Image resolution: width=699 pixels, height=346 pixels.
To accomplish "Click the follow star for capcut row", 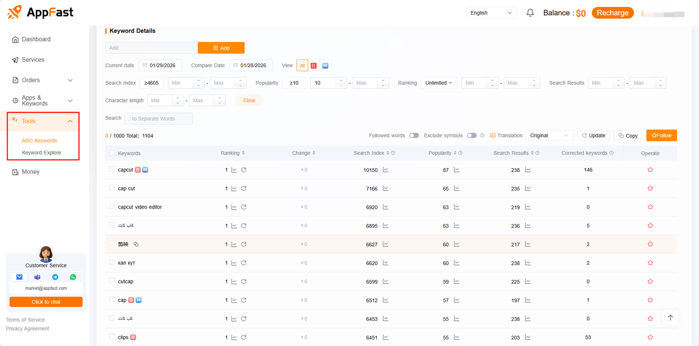I will 650,170.
